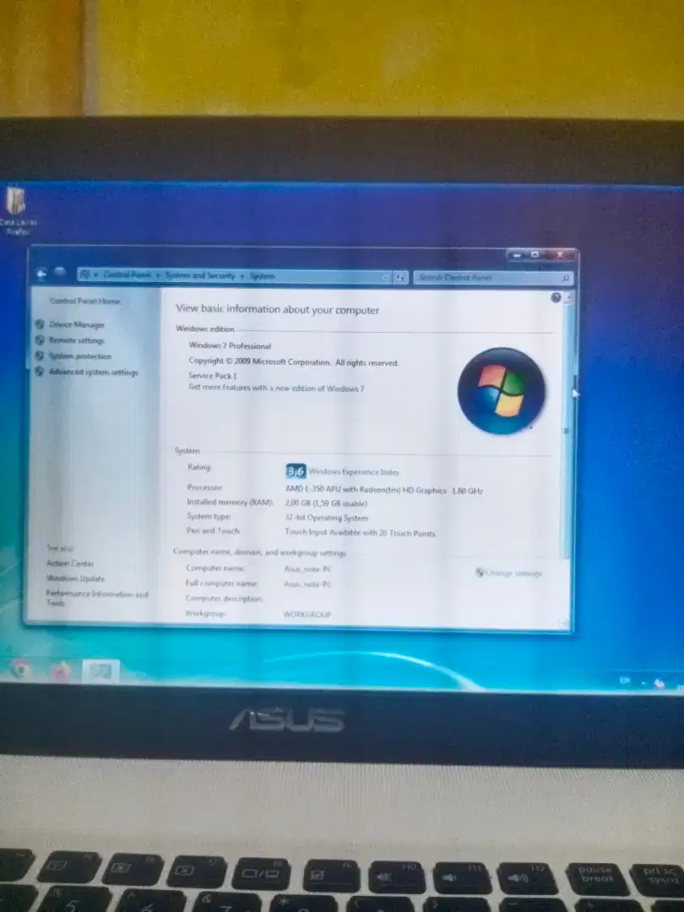684x912 pixels.
Task: Click the Windows 7 Professional text
Action: click(x=230, y=345)
